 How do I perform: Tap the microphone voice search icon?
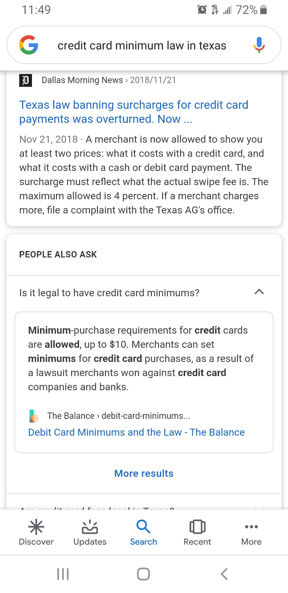(x=259, y=45)
